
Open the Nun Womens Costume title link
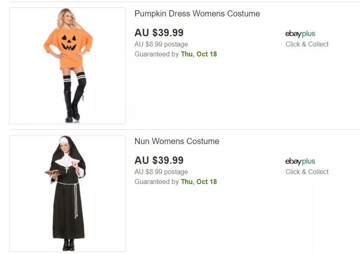pos(177,141)
